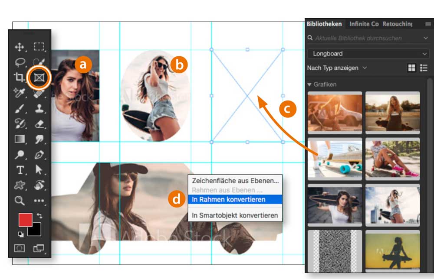Select the Eraser tool

(x=39, y=124)
